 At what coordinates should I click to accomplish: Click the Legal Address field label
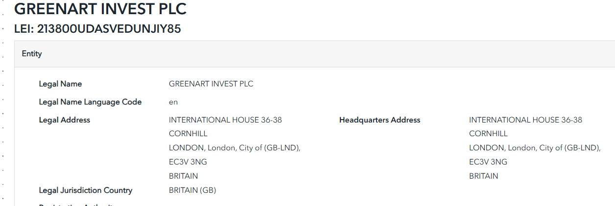[65, 120]
